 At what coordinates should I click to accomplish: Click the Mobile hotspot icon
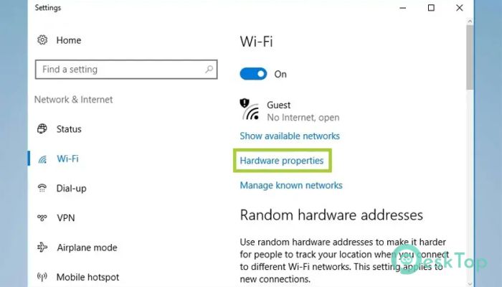42,277
